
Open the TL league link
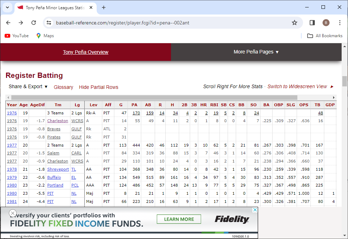click(74, 169)
